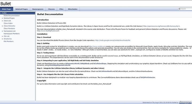Select the Files tab
This screenshot has width=192, height=104.
click(61, 9)
